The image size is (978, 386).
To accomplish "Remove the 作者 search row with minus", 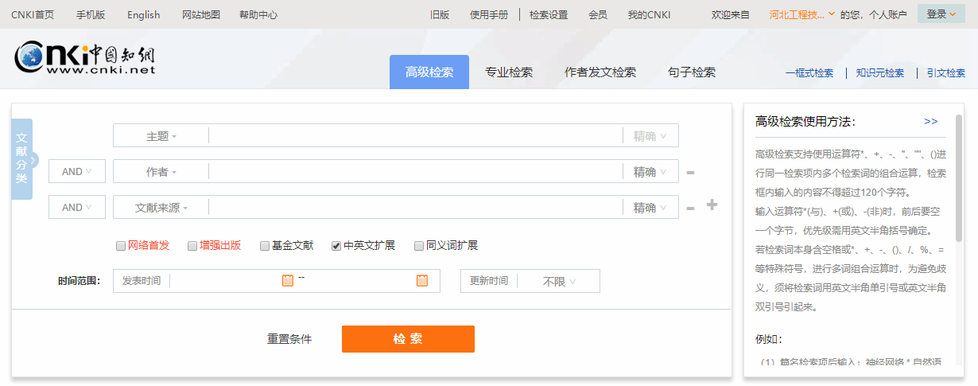I will (x=690, y=173).
